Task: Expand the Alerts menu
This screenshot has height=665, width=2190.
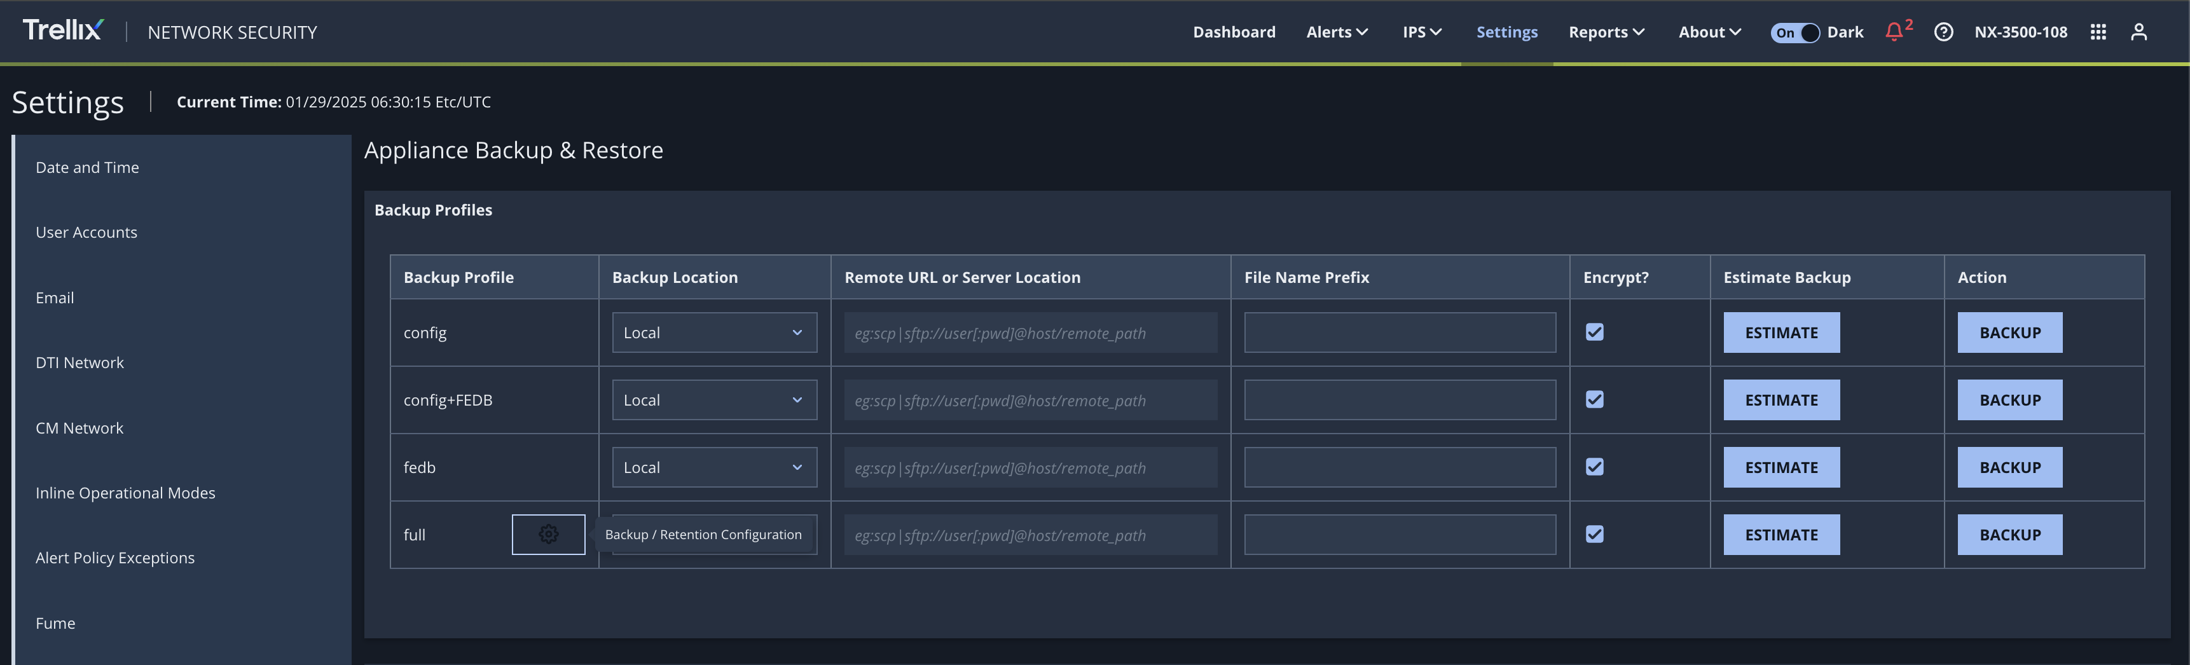Action: (x=1337, y=32)
